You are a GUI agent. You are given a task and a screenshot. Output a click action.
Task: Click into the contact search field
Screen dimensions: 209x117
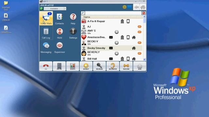click(113, 13)
